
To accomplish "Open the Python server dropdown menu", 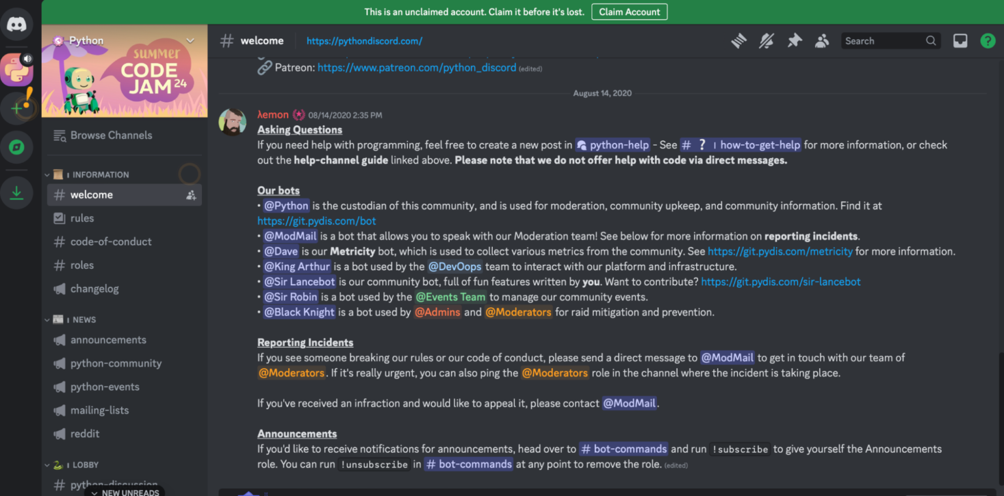I will (x=190, y=40).
